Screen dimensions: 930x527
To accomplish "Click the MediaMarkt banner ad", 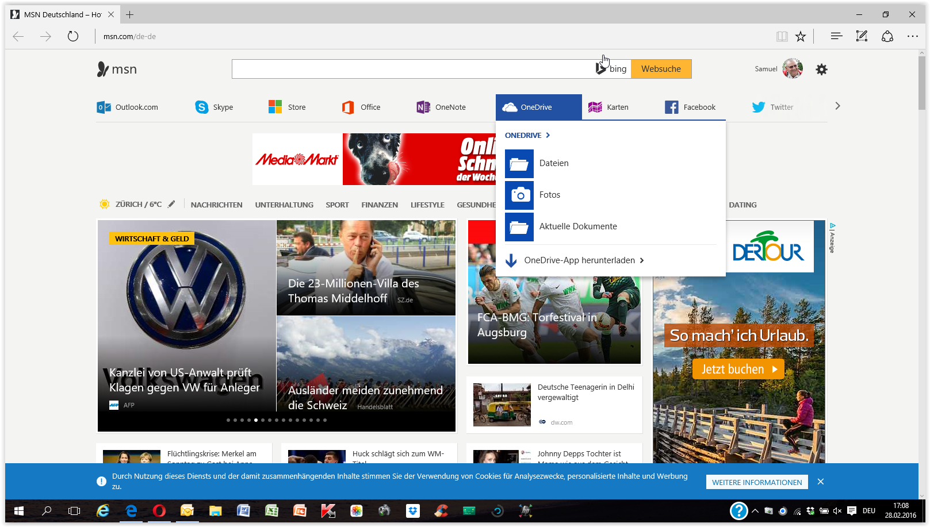I will click(374, 159).
